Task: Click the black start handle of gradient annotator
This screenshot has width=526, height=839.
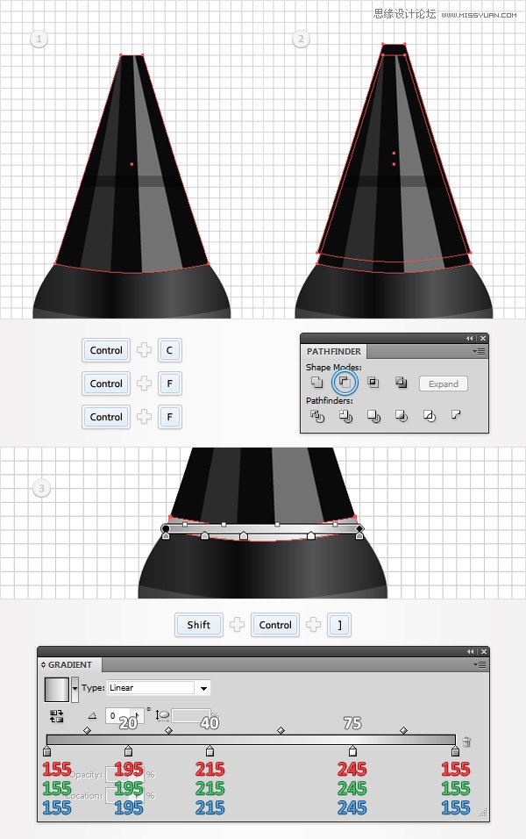Action: pyautogui.click(x=166, y=528)
